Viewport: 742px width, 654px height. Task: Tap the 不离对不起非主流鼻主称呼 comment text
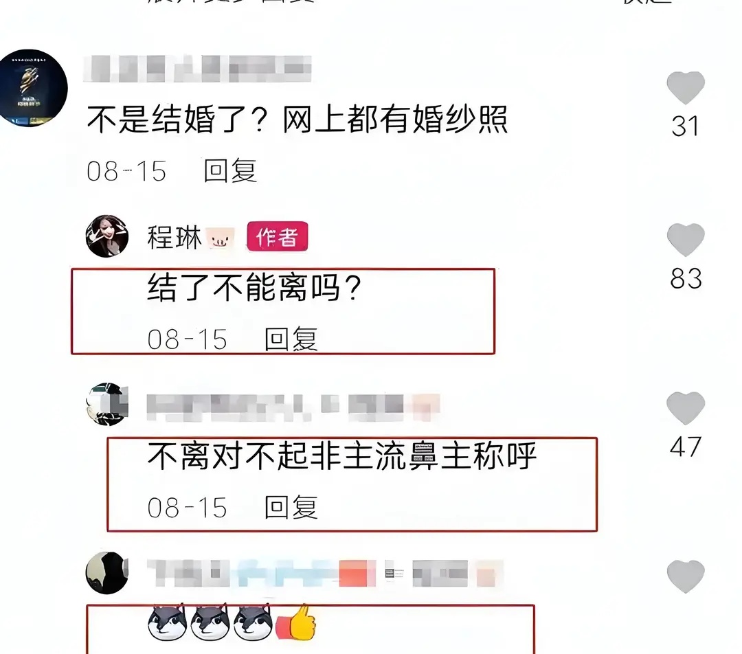click(x=341, y=456)
